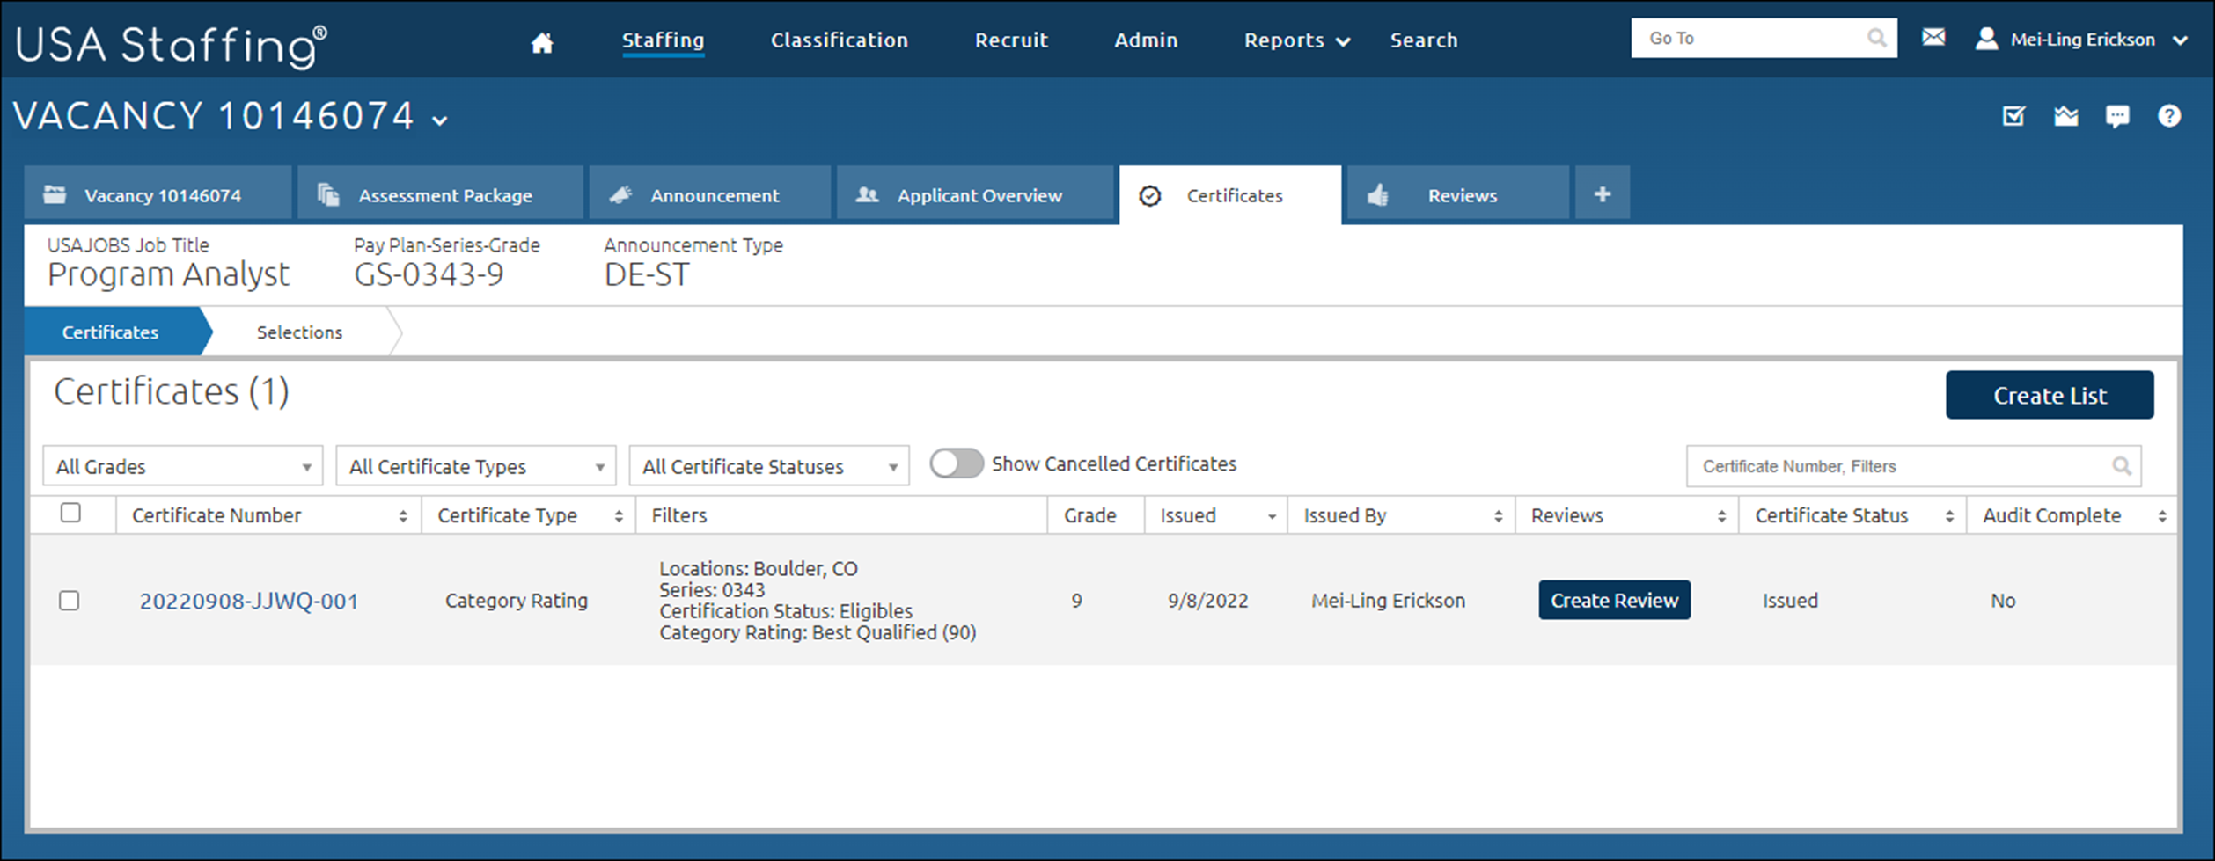
Task: Open the Search menu item
Action: (x=1424, y=40)
